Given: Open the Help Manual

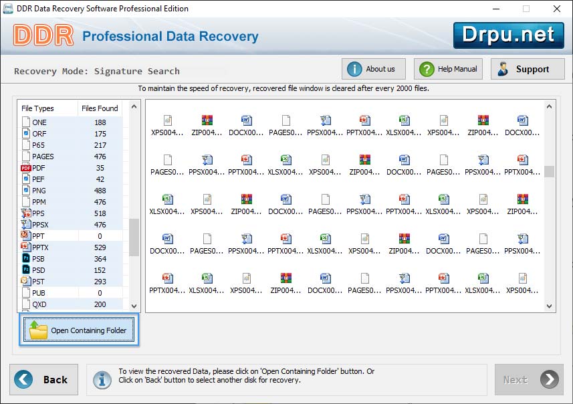Looking at the screenshot, I should click(x=448, y=69).
